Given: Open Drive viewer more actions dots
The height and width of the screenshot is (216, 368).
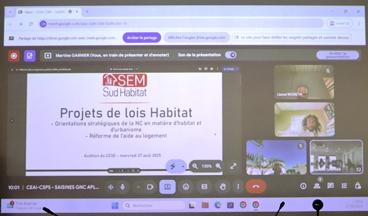Looking at the screenshot, I should 217,69.
